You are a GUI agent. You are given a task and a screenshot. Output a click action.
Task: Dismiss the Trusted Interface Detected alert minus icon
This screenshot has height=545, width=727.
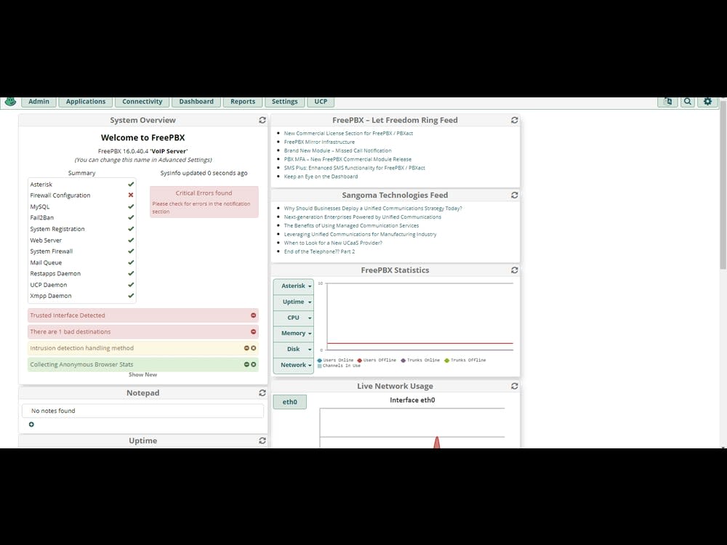pos(254,315)
